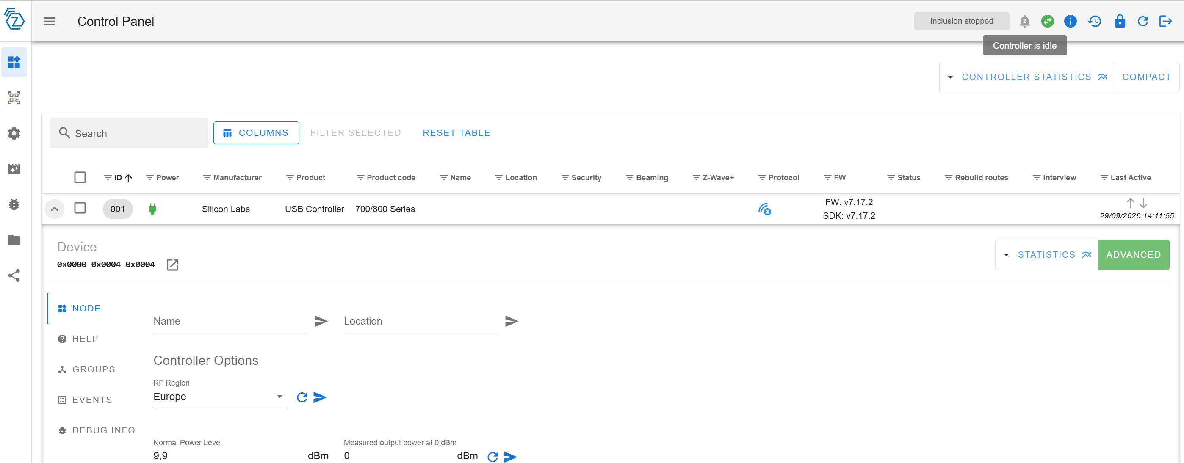Image resolution: width=1184 pixels, height=463 pixels.
Task: Open Smart Start QR scanner page
Action: 14,98
